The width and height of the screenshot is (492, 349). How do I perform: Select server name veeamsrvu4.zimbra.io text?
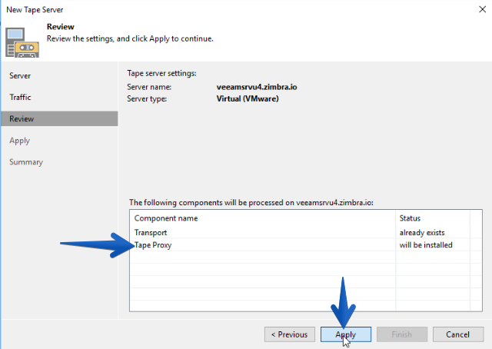pyautogui.click(x=257, y=87)
